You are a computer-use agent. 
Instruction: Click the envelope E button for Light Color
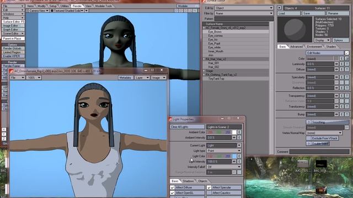click(x=239, y=156)
